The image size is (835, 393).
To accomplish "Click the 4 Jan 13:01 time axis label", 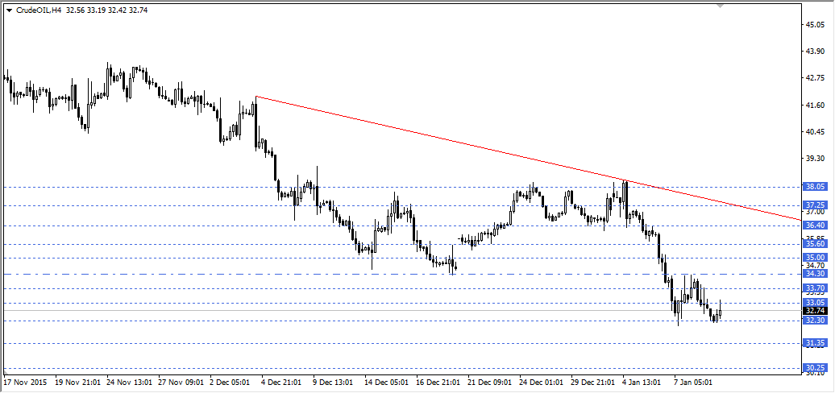I will coord(642,383).
